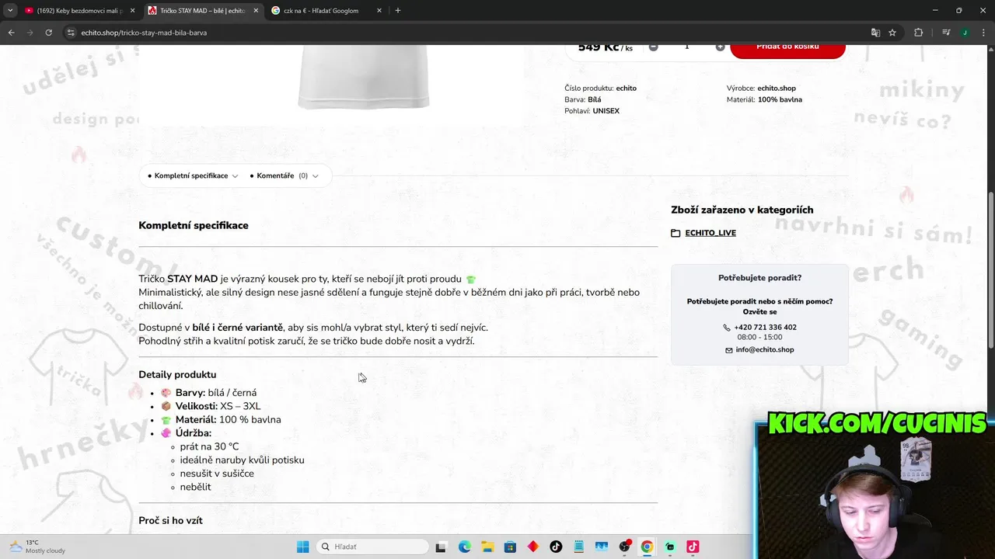
Task: Click the page vertical scrollbar thumb
Action: (990, 270)
